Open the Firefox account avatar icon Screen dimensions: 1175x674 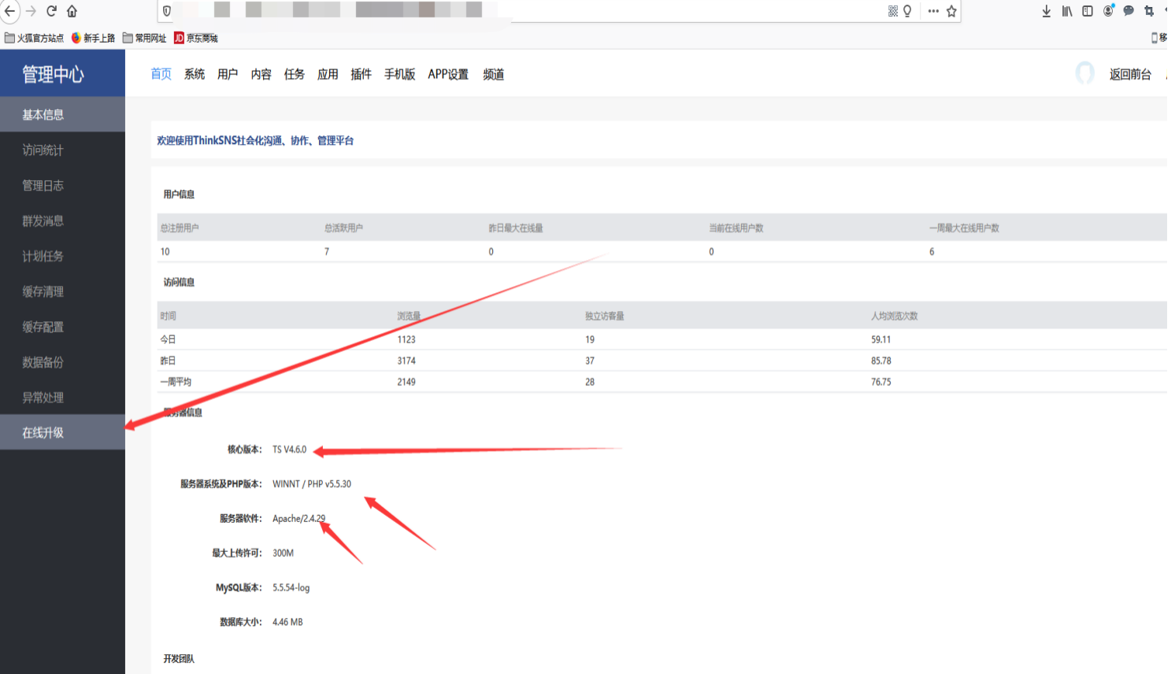point(1108,11)
